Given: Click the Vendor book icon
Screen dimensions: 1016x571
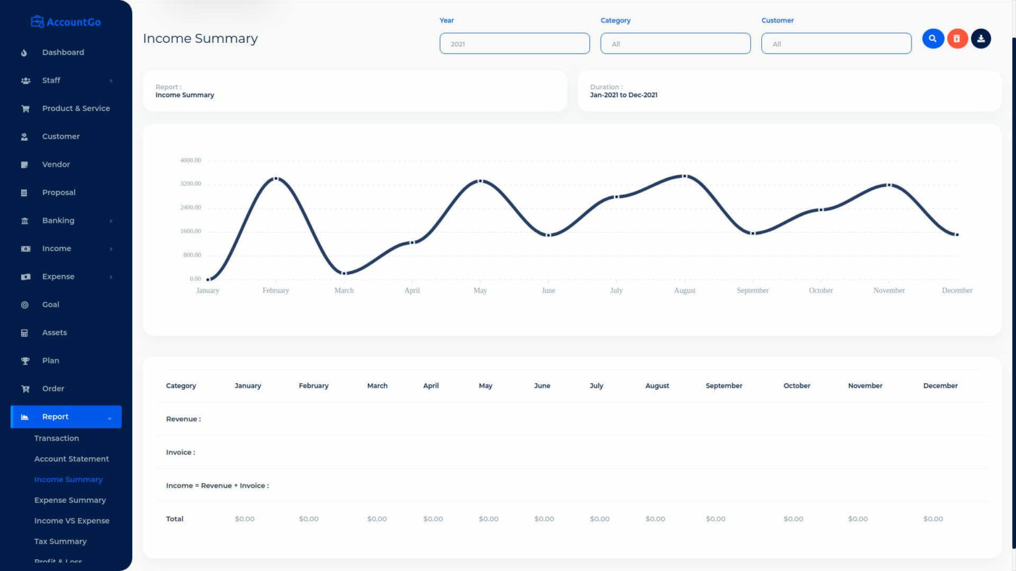Looking at the screenshot, I should point(24,164).
